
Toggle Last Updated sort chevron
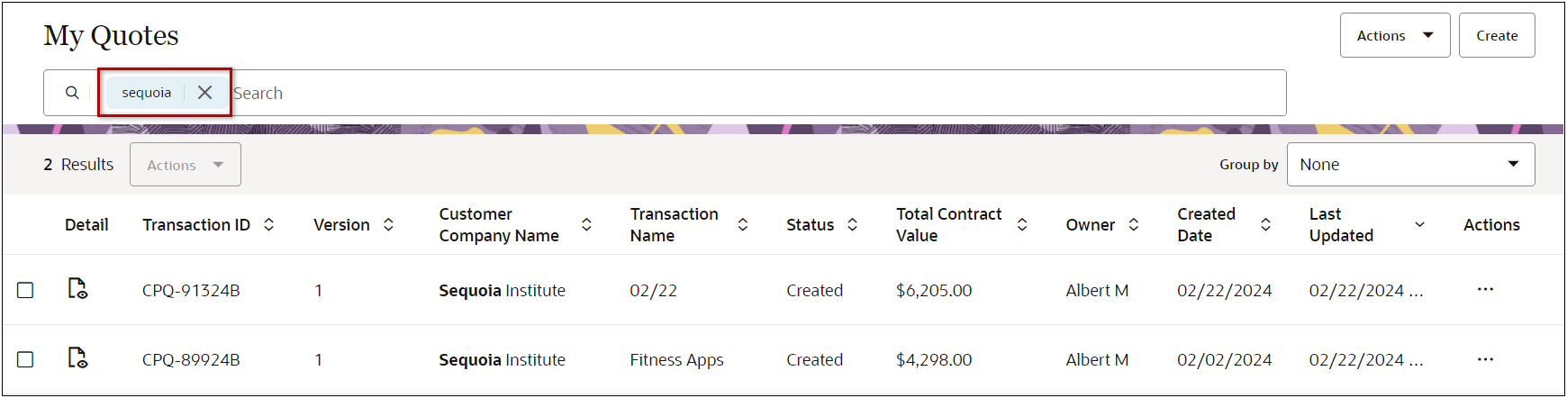(1419, 225)
